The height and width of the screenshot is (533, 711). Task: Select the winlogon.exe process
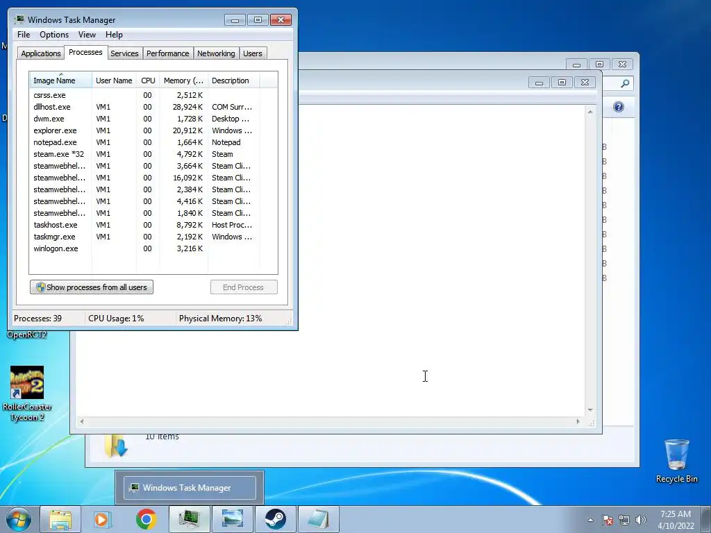(153, 248)
